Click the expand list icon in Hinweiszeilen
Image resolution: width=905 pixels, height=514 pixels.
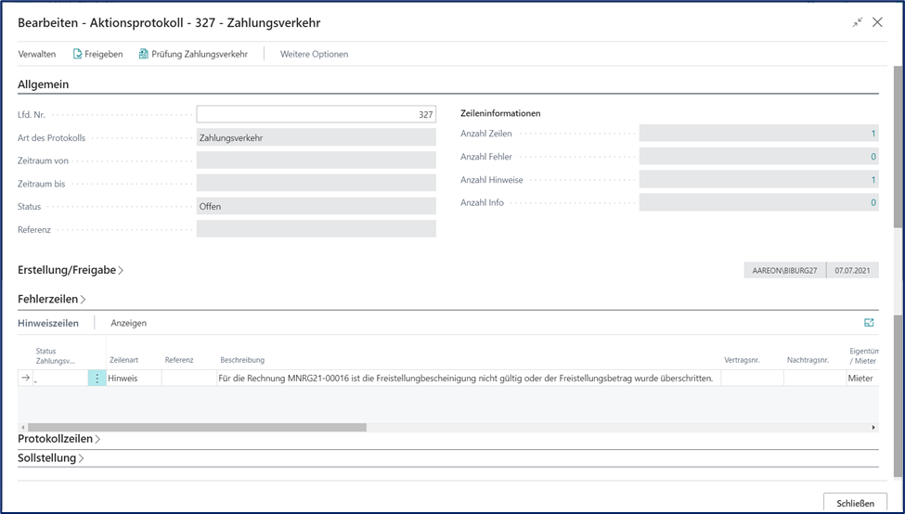tap(869, 323)
